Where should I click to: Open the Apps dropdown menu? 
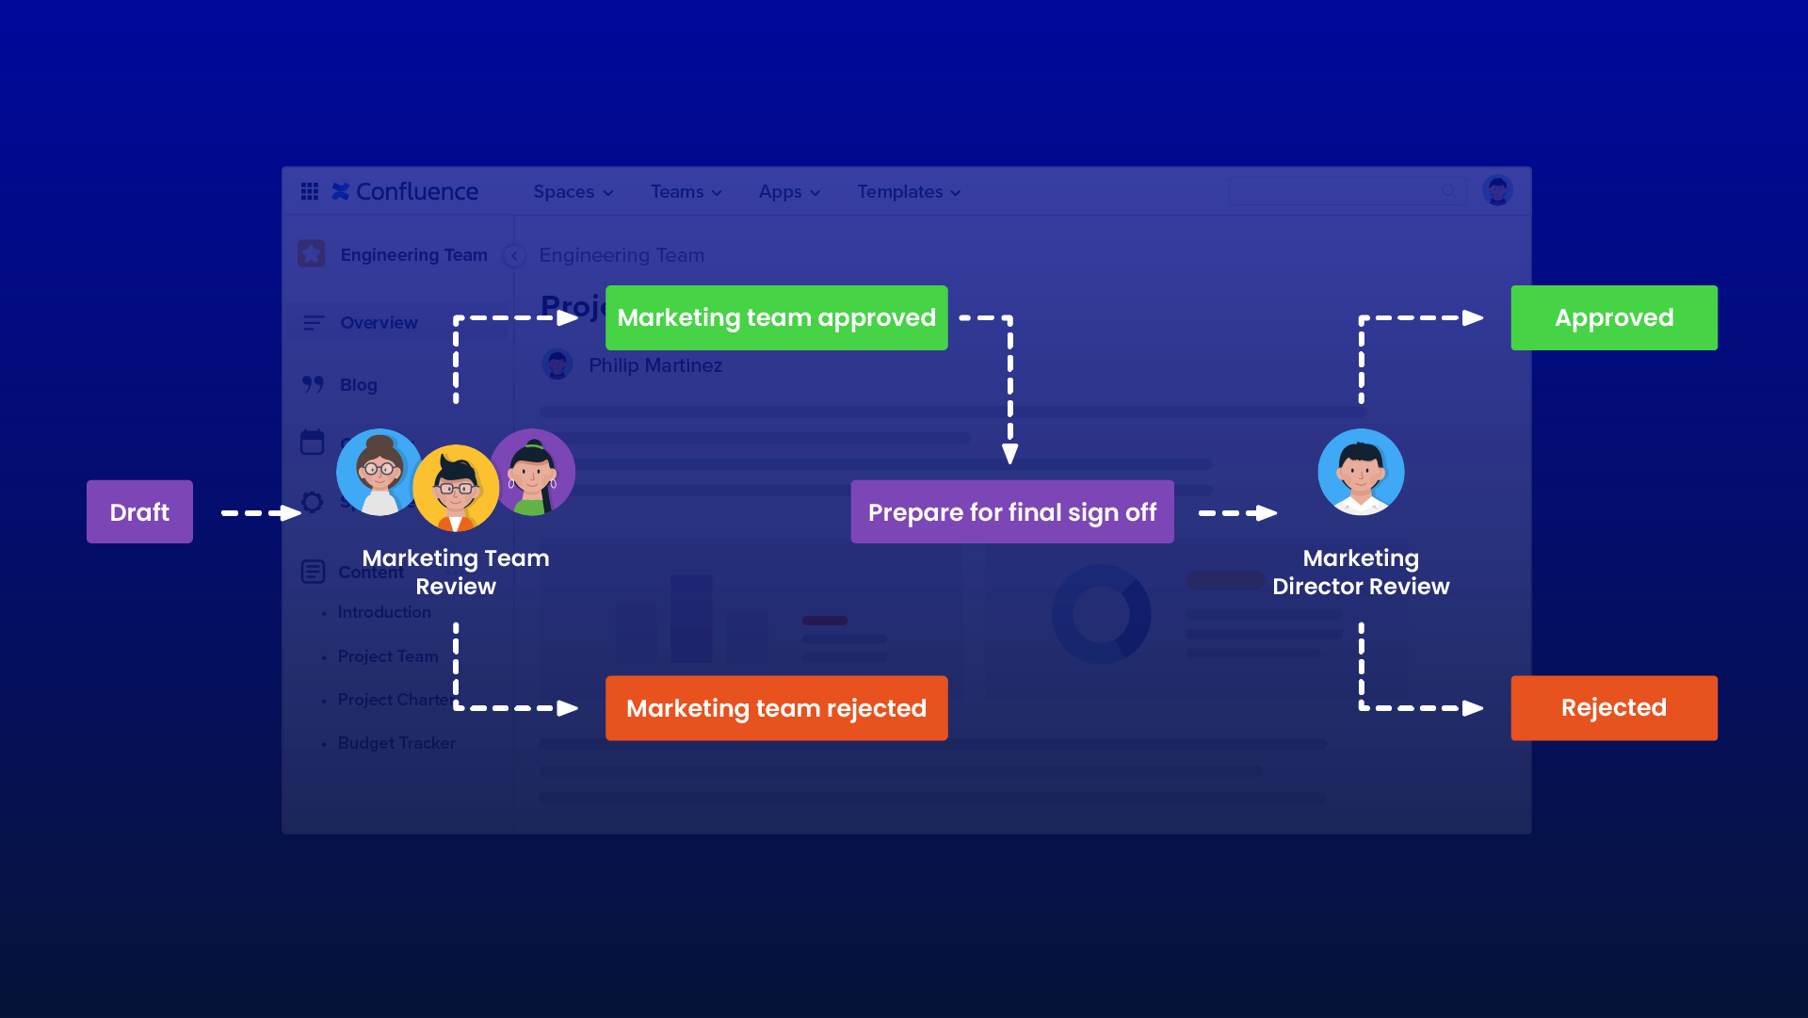(788, 192)
